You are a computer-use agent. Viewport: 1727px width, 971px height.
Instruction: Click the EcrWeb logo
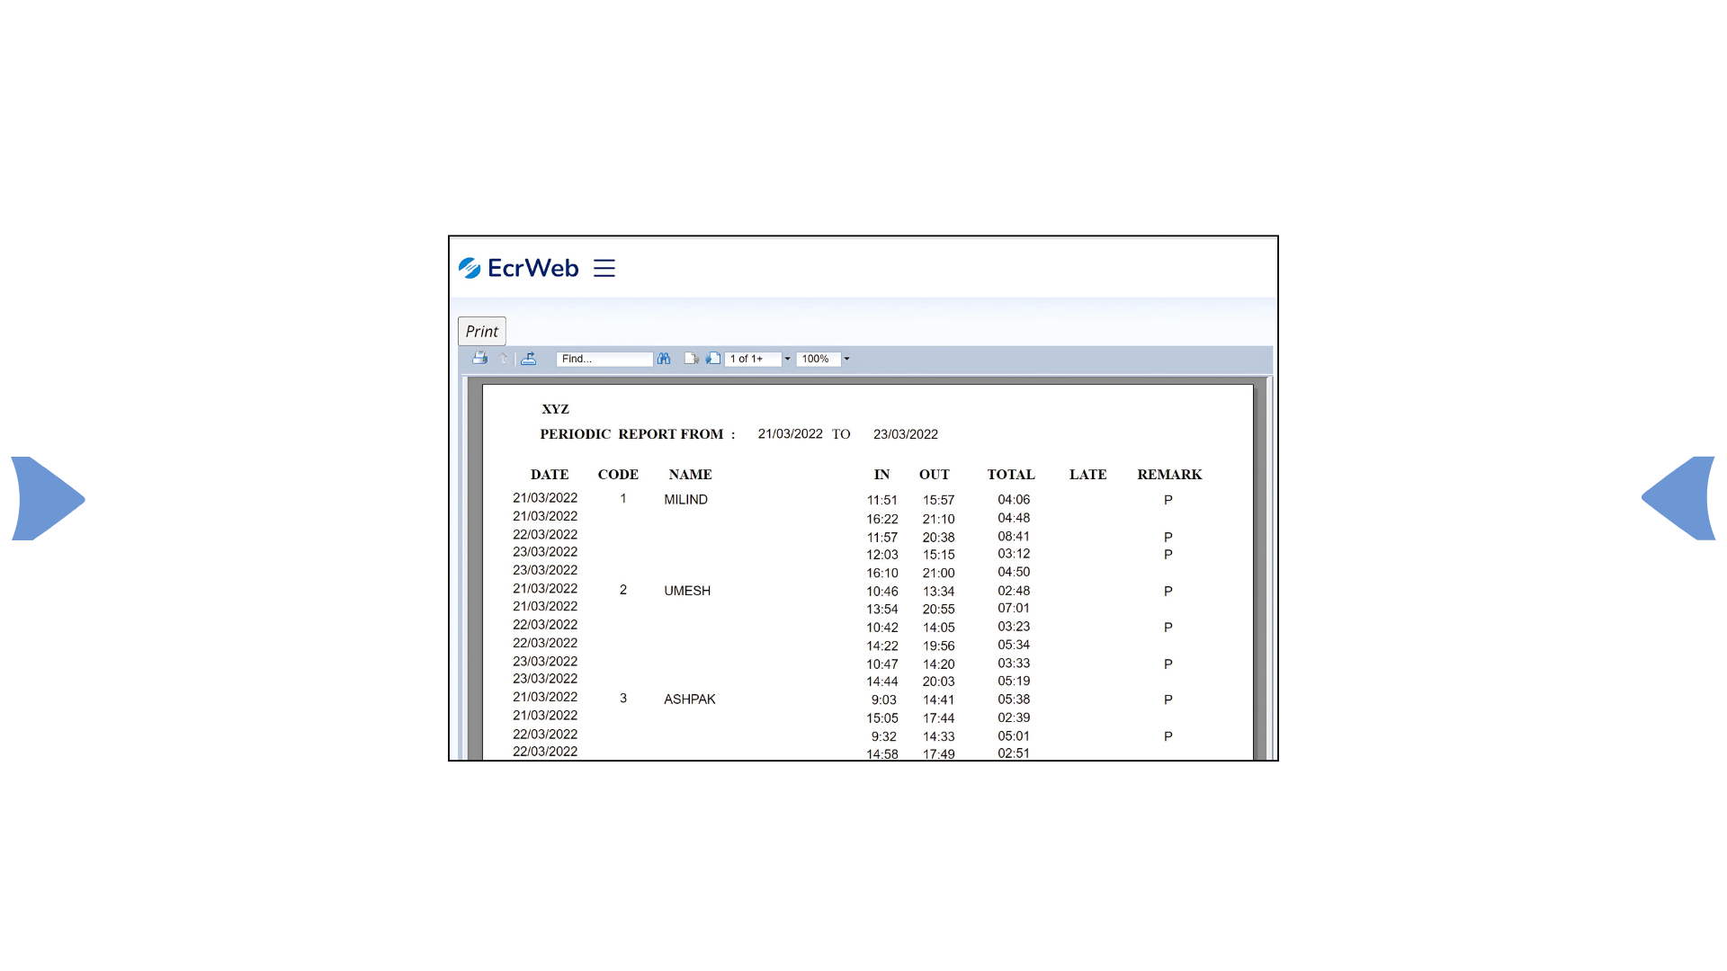pyautogui.click(x=518, y=268)
